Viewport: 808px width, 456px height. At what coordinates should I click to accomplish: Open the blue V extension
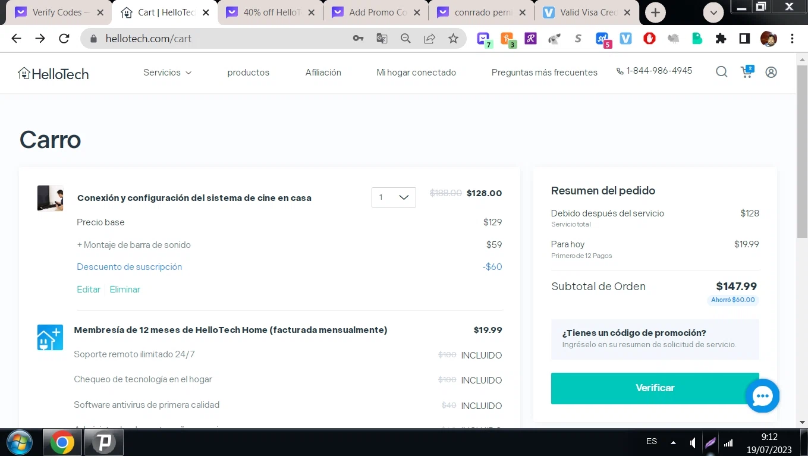(625, 39)
